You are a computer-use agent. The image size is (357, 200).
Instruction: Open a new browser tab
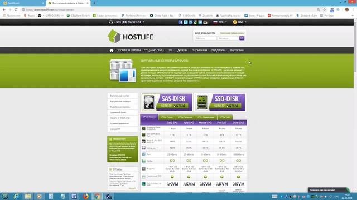pos(94,3)
